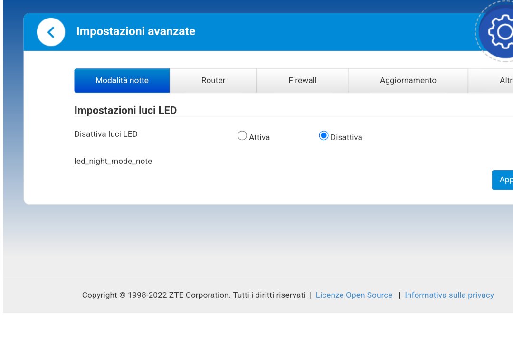Open the Informativa sulla privacy link
513x343 pixels.
click(x=449, y=295)
